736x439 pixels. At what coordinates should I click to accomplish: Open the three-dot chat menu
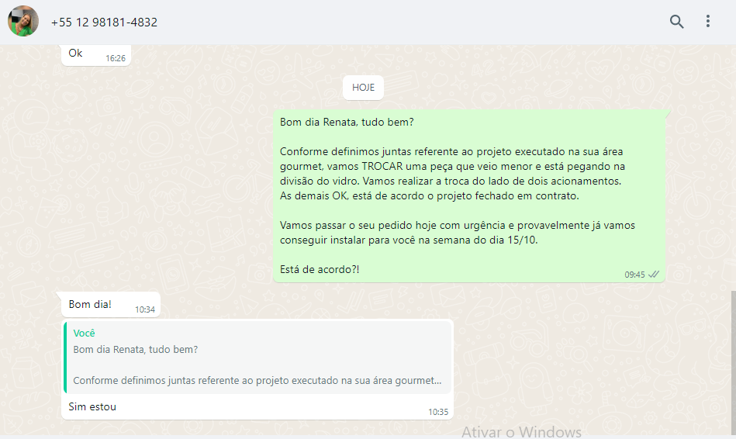click(x=708, y=21)
